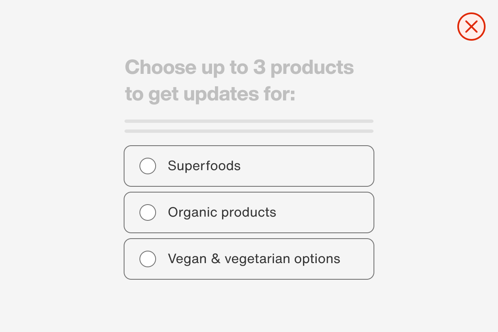Click the "to get updates for:" heading line
The width and height of the screenshot is (498, 332).
click(210, 94)
